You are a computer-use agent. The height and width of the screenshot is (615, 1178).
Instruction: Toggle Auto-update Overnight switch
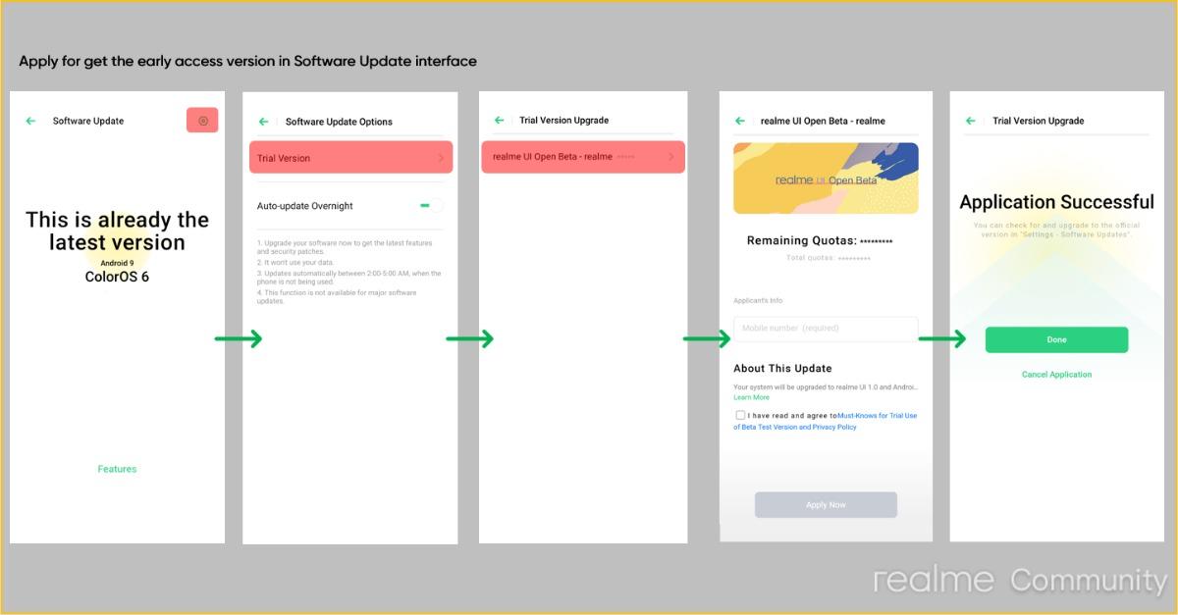pos(430,206)
